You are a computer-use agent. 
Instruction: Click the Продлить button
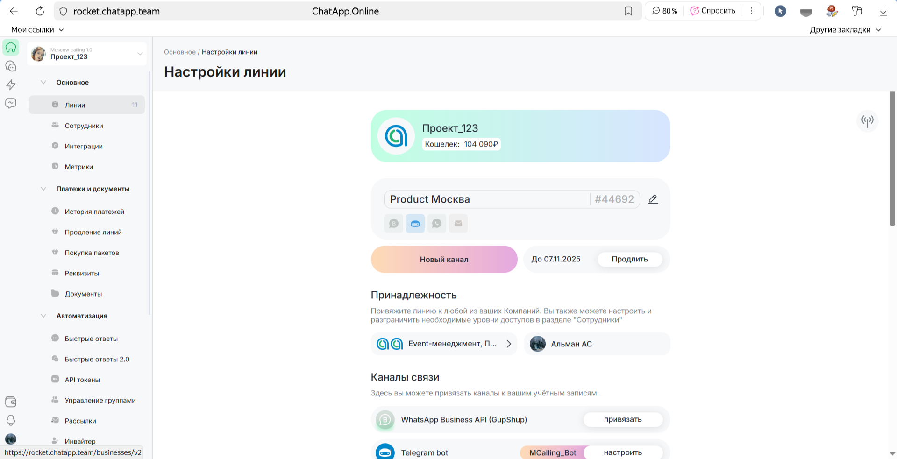click(x=629, y=260)
